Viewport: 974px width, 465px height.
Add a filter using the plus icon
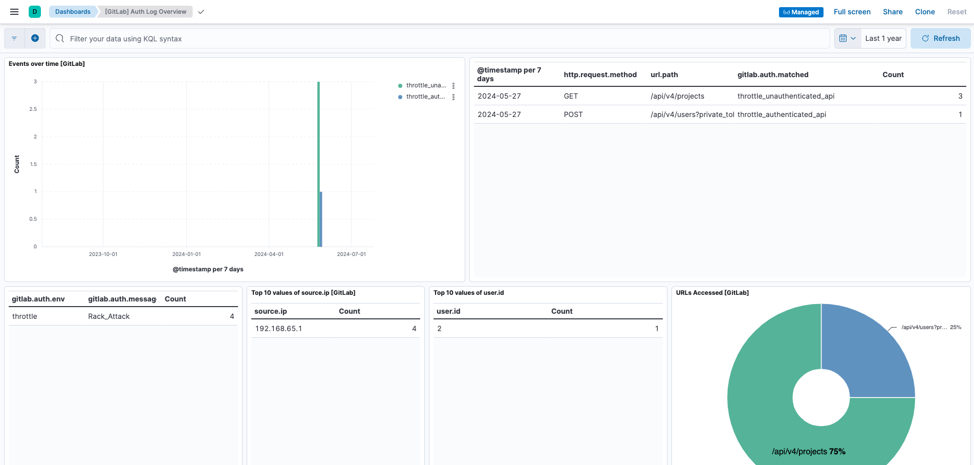pos(35,38)
